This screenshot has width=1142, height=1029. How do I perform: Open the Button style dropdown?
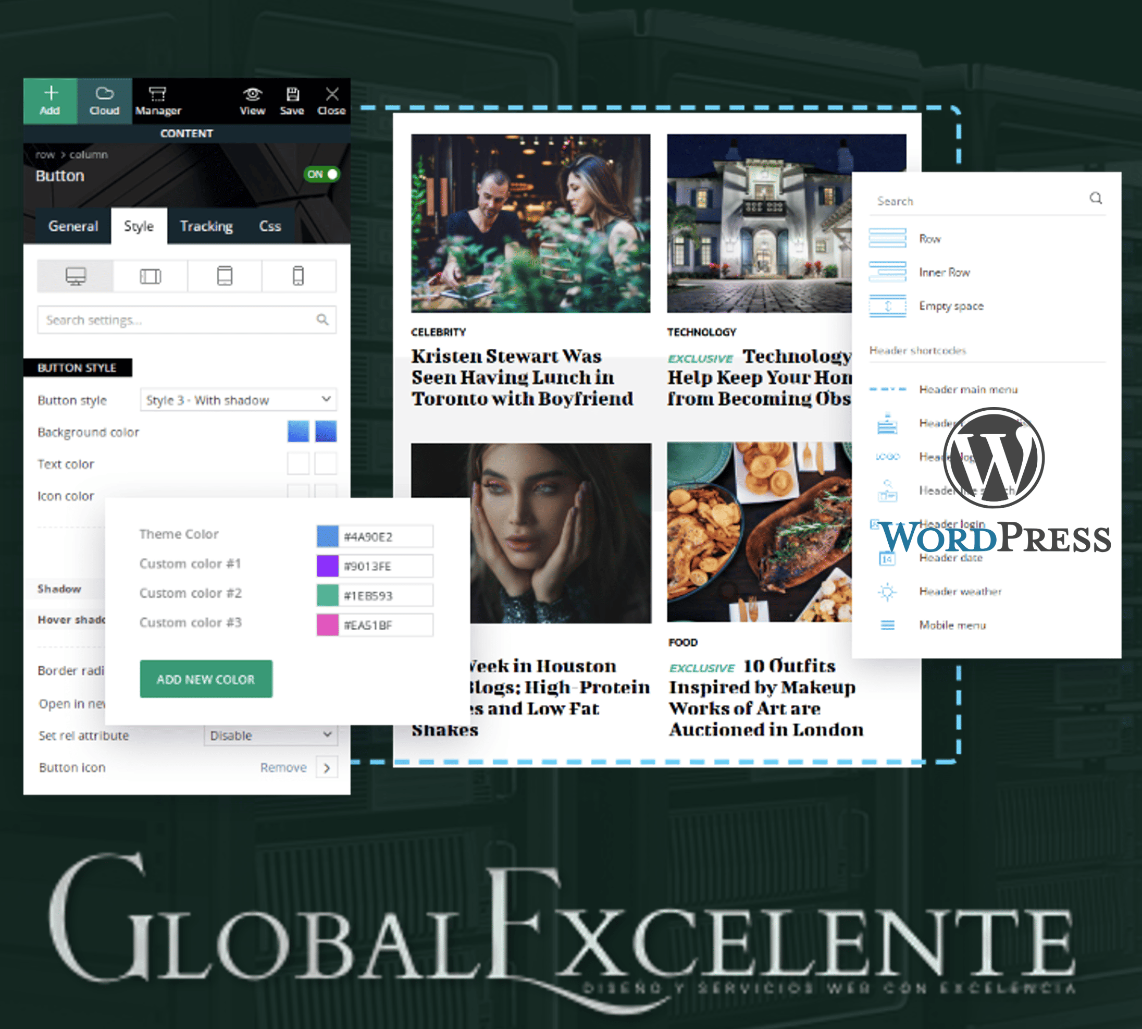point(239,400)
